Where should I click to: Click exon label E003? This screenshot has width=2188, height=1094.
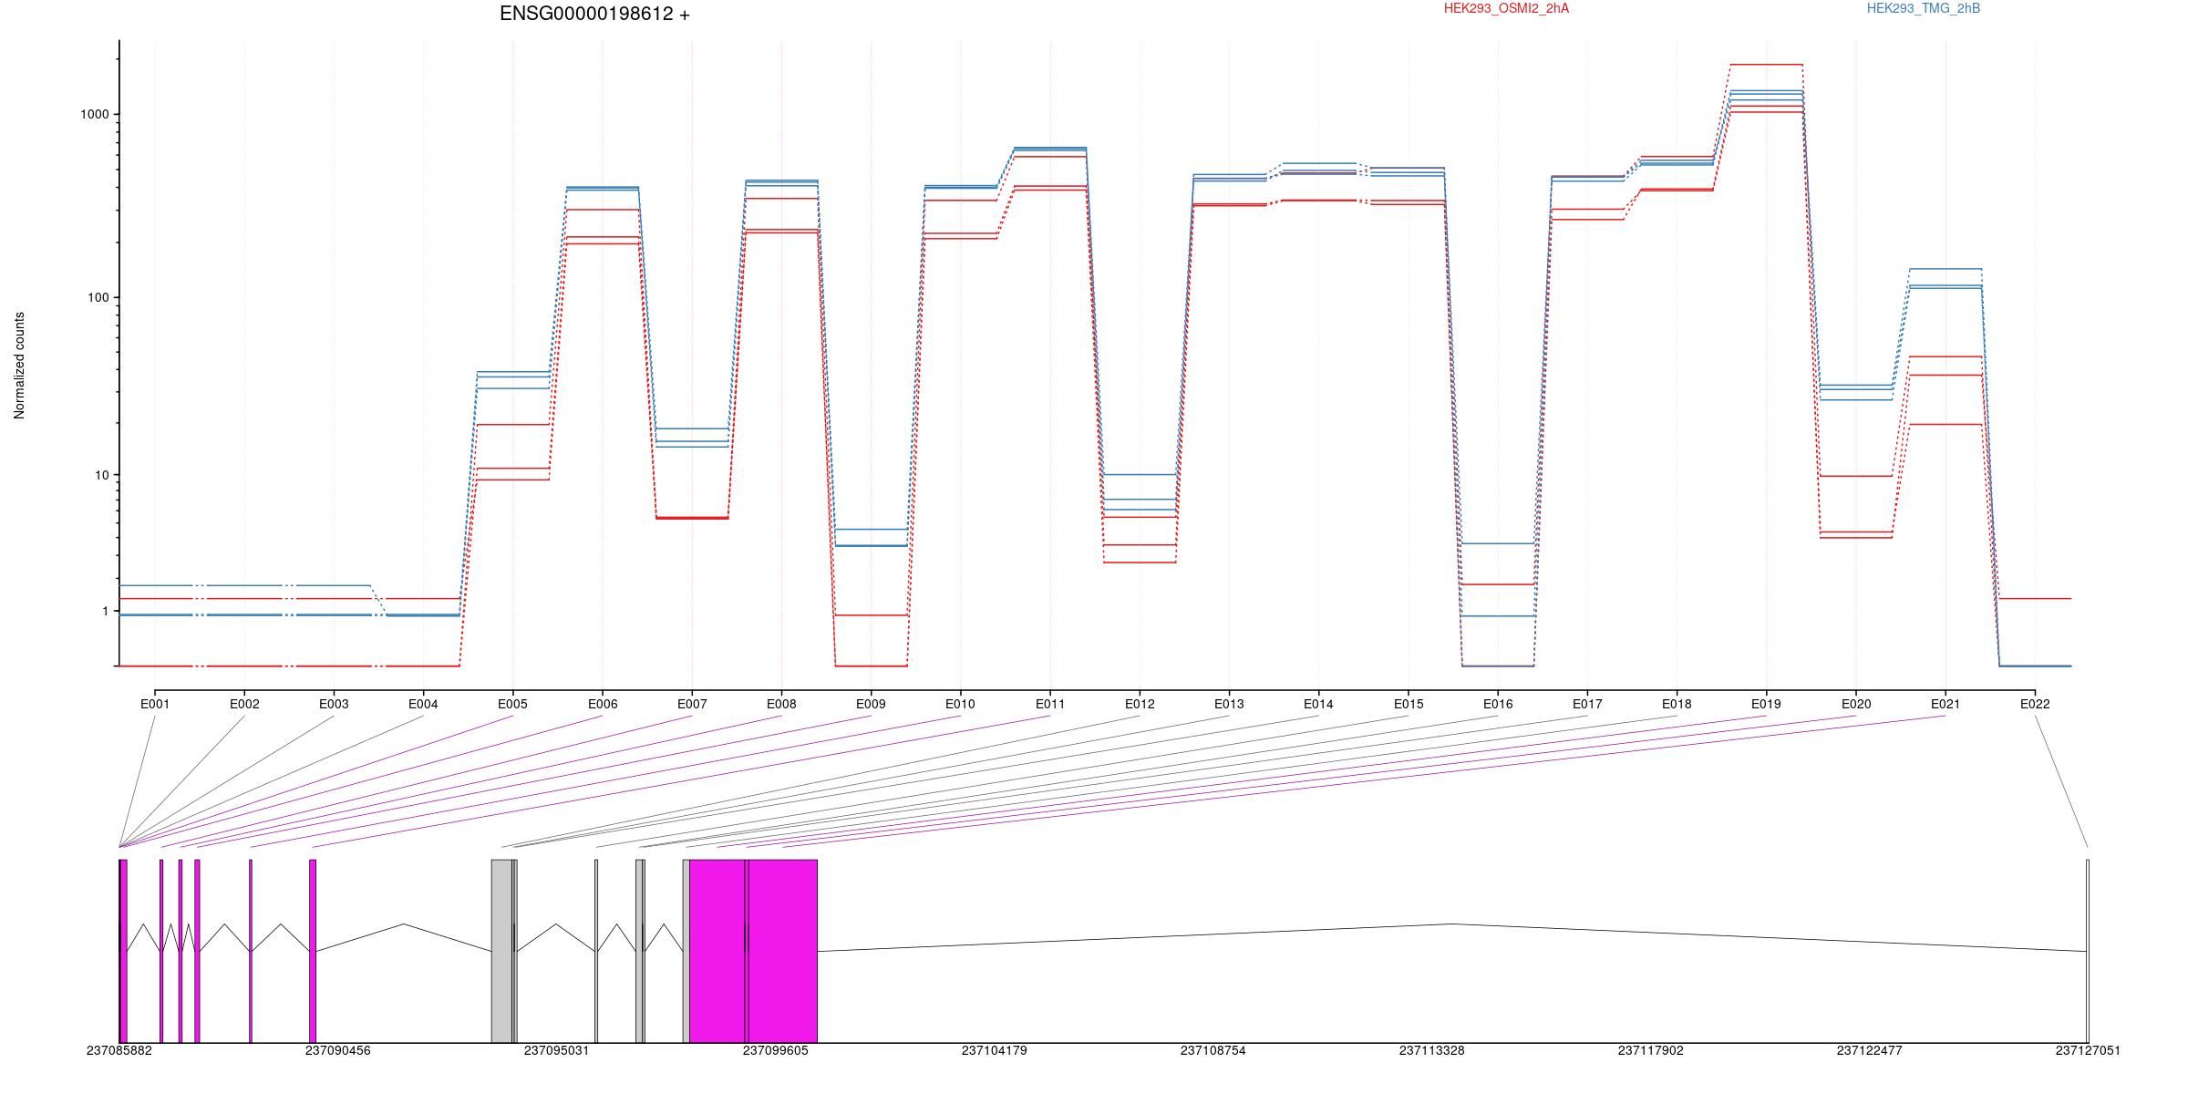334,704
